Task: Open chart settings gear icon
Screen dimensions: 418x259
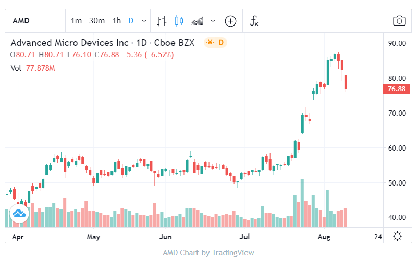Action: click(x=397, y=236)
